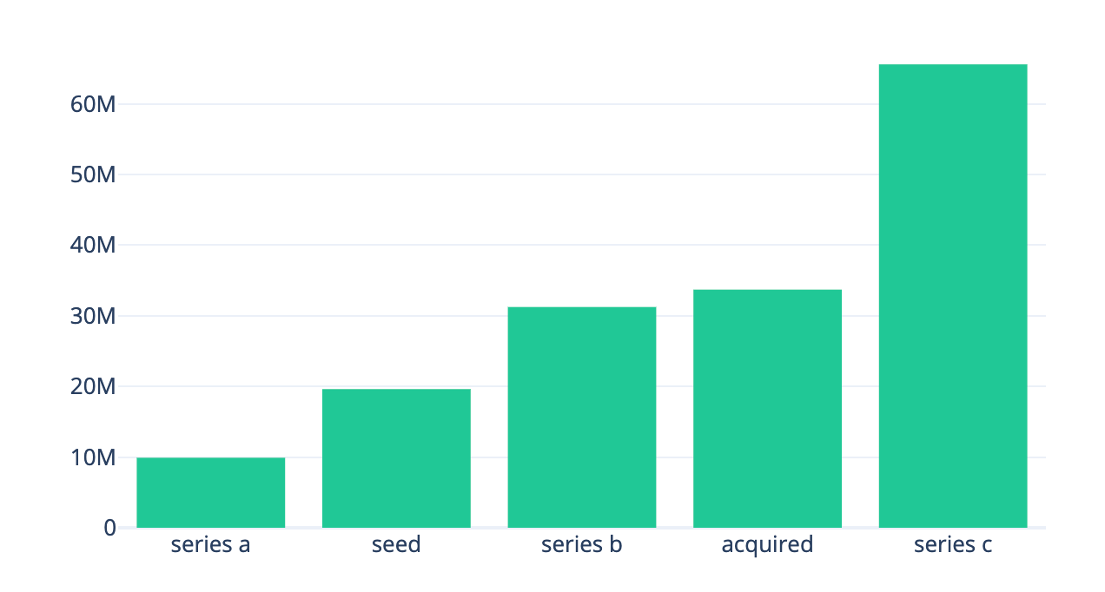Click the 60M y-axis tick label
Image resolution: width=1105 pixels, height=592 pixels.
(x=92, y=104)
